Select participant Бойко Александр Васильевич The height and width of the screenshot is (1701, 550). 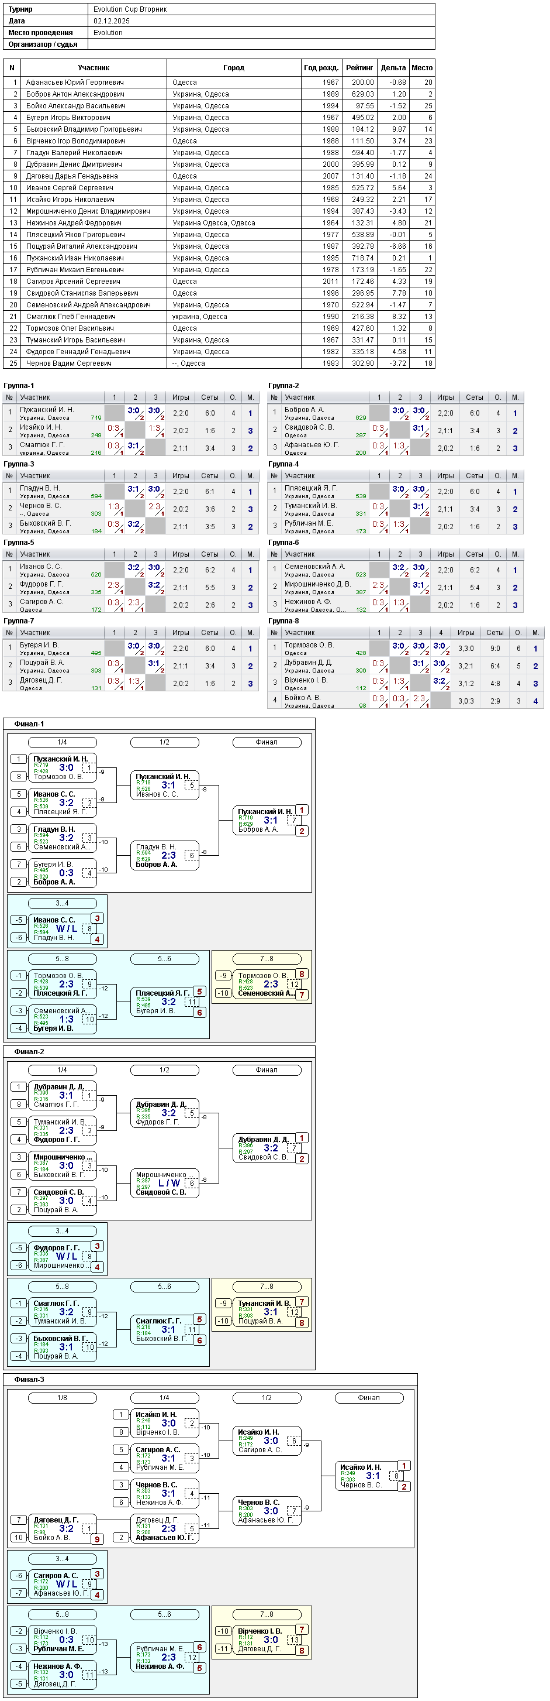pos(76,105)
